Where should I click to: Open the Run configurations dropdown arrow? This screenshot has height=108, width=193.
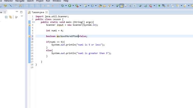73,6
